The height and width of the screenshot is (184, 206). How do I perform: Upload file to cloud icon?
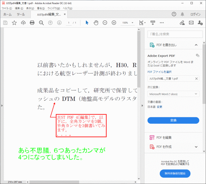(x=23, y=23)
